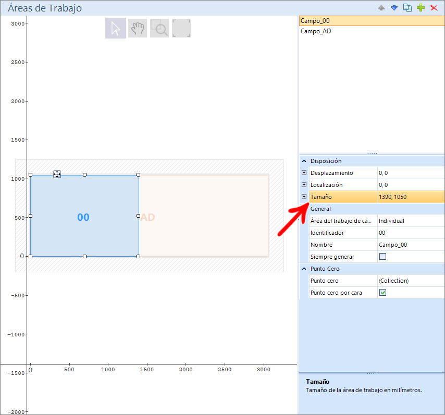
Task: Delete work area with the red X
Action: tap(434, 8)
